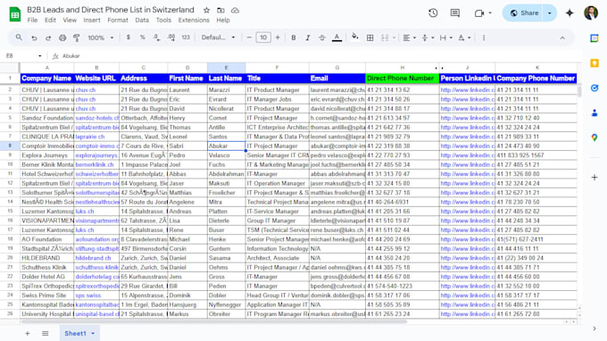
Task: Open the Tasks side panel icon
Action: pos(595,88)
